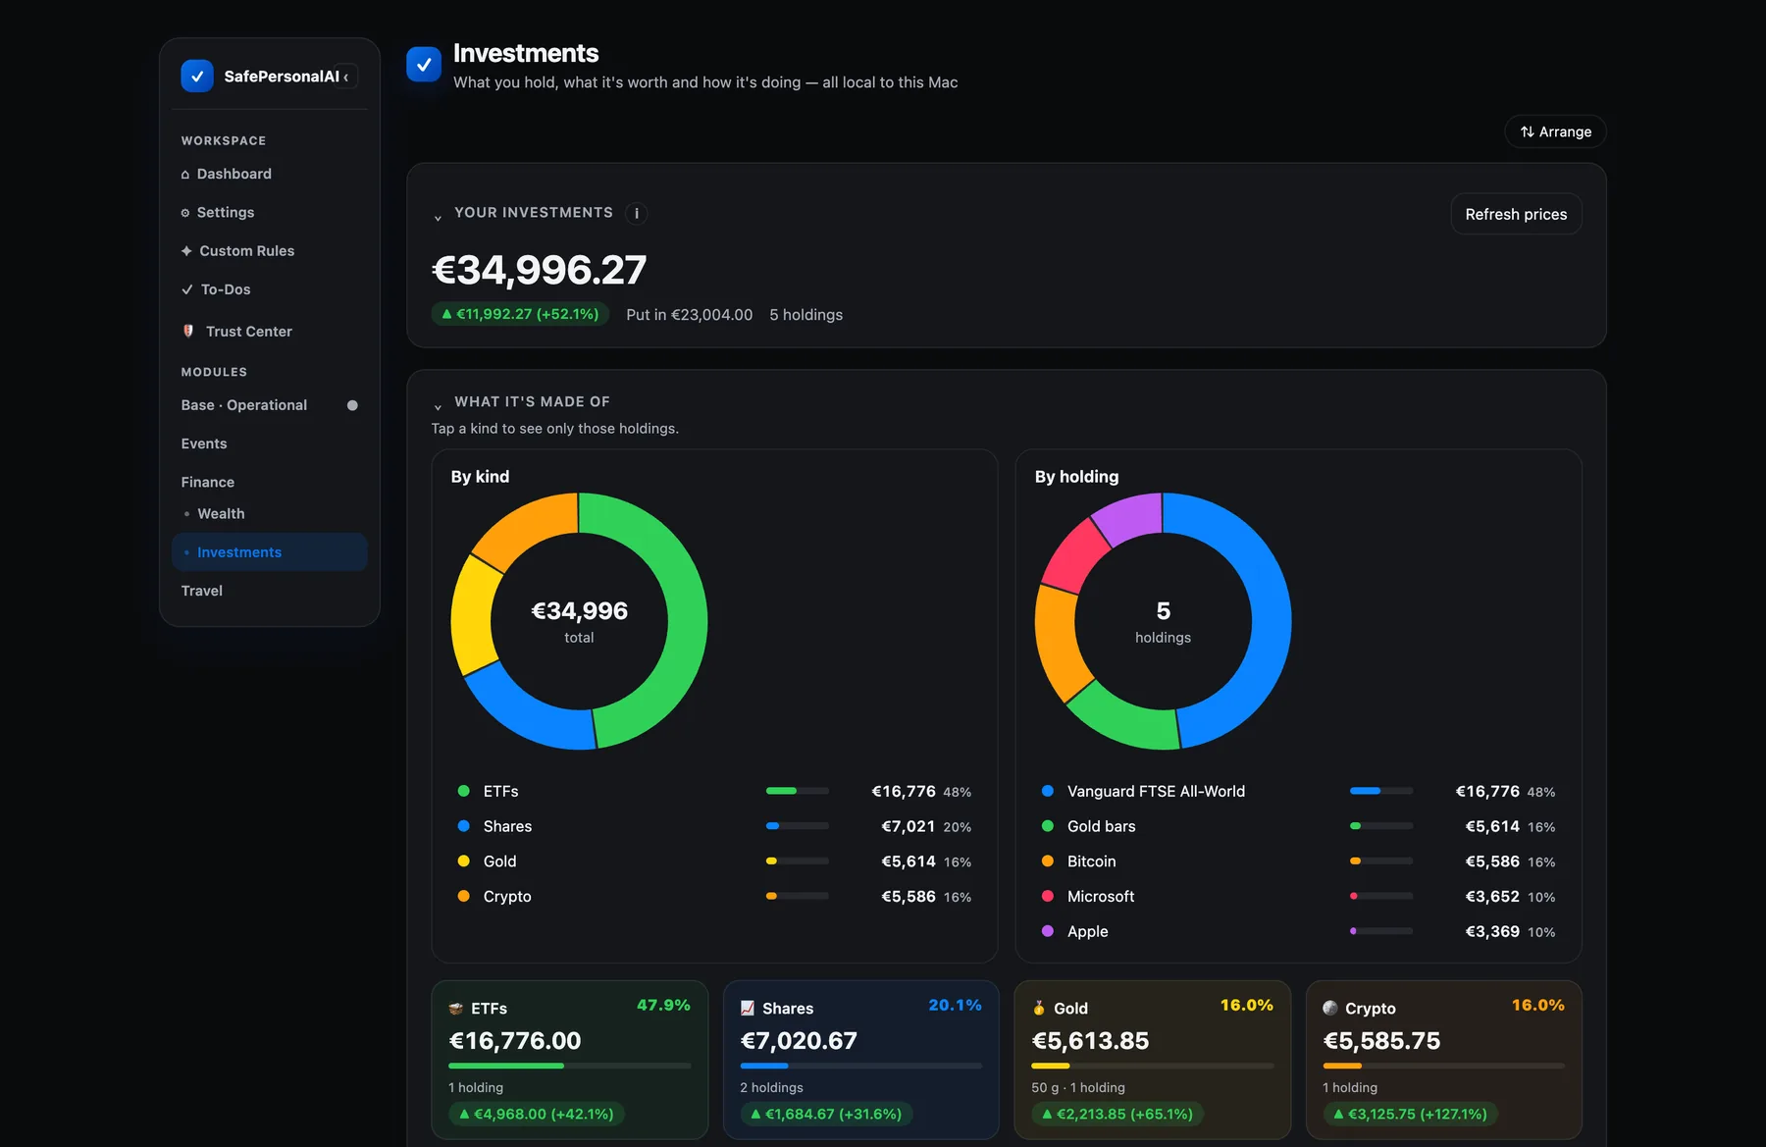Open the Shares €7,020.67 summary card
Image resolution: width=1766 pixels, height=1147 pixels.
tap(860, 1060)
